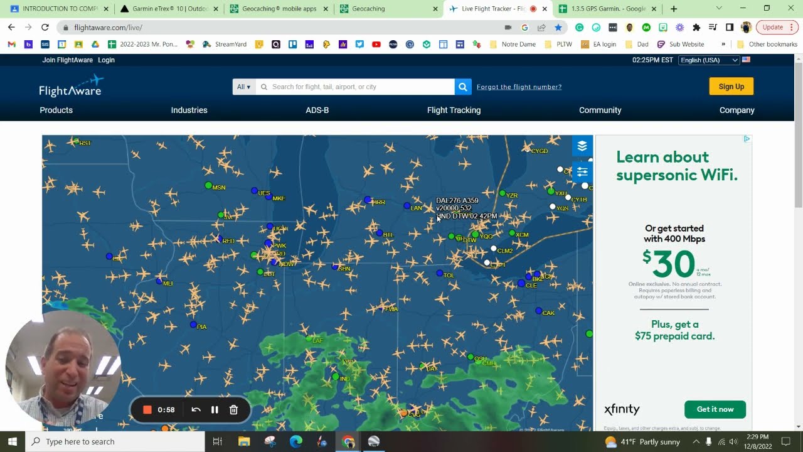Open the Gmail bookmark
Image resolution: width=803 pixels, height=452 pixels.
coord(11,45)
